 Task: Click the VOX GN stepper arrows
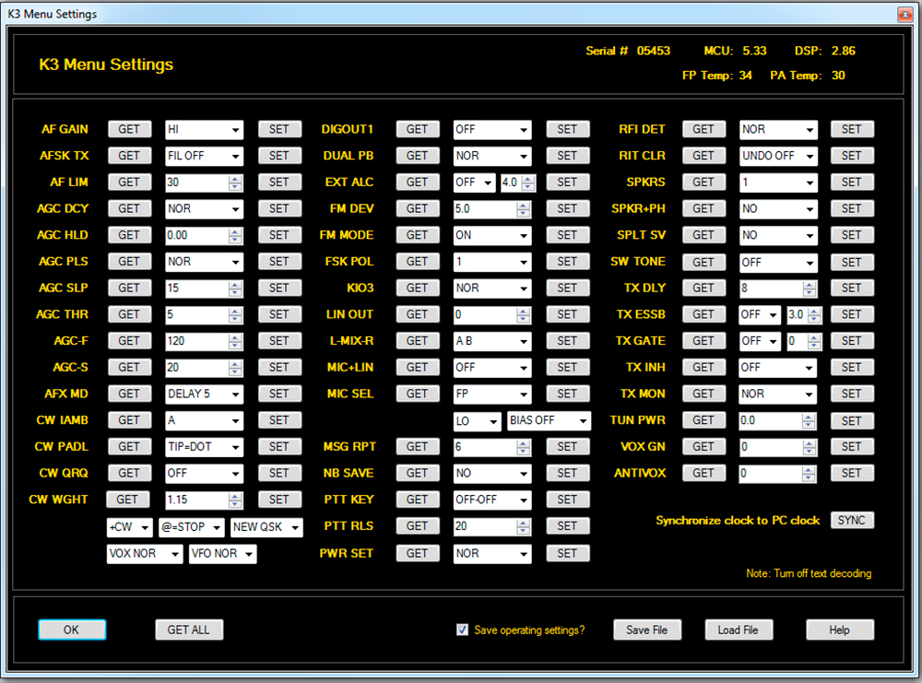coord(810,447)
